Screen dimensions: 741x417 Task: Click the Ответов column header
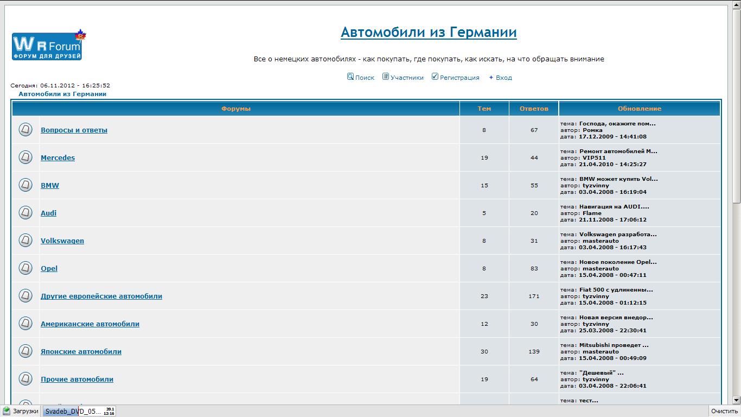pyautogui.click(x=534, y=109)
